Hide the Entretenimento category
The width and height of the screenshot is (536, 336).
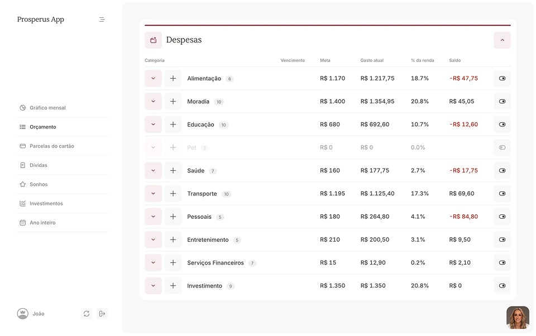point(502,239)
